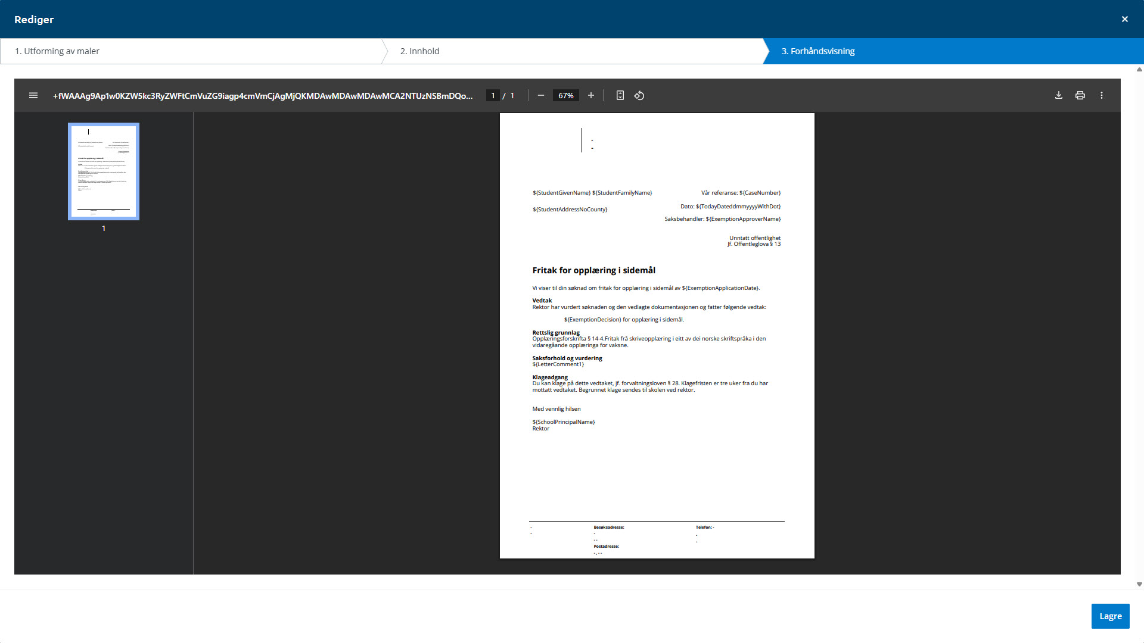The image size is (1144, 643).
Task: Rotate the document counterclockwise
Action: (639, 95)
